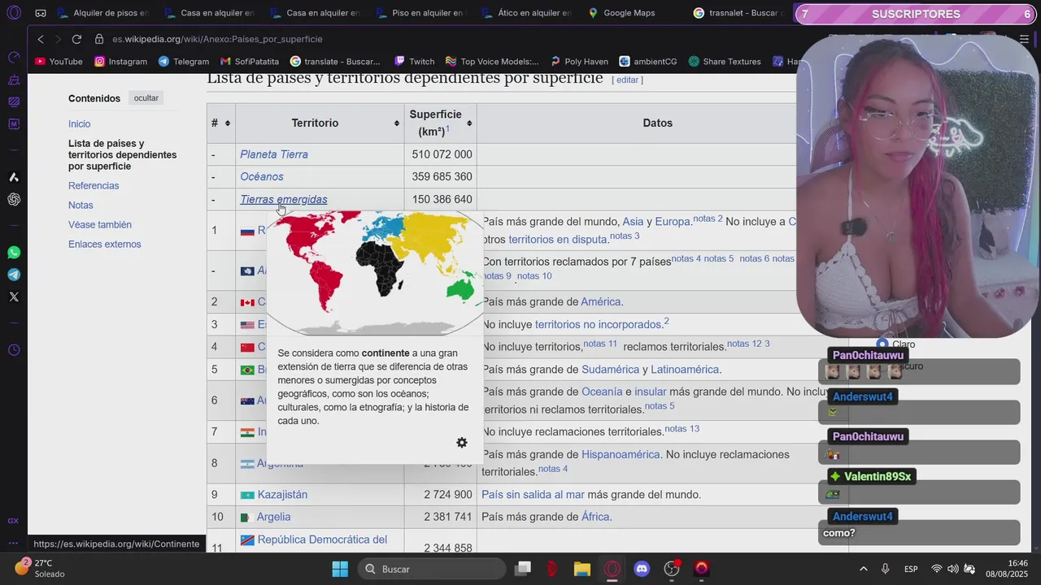Open Task View on the taskbar

pos(523,569)
